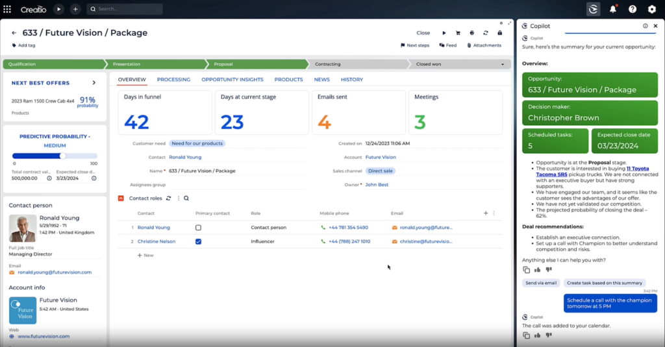The width and height of the screenshot is (665, 347).
Task: Select the Qualification pipeline stage
Action: click(x=54, y=64)
